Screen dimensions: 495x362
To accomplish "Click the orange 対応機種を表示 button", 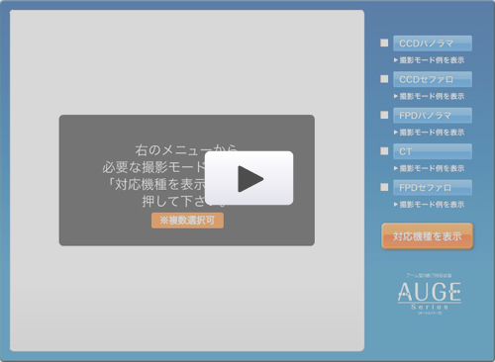I will (428, 236).
